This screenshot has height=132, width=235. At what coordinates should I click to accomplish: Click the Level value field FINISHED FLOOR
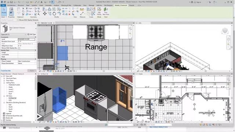(x=26, y=39)
